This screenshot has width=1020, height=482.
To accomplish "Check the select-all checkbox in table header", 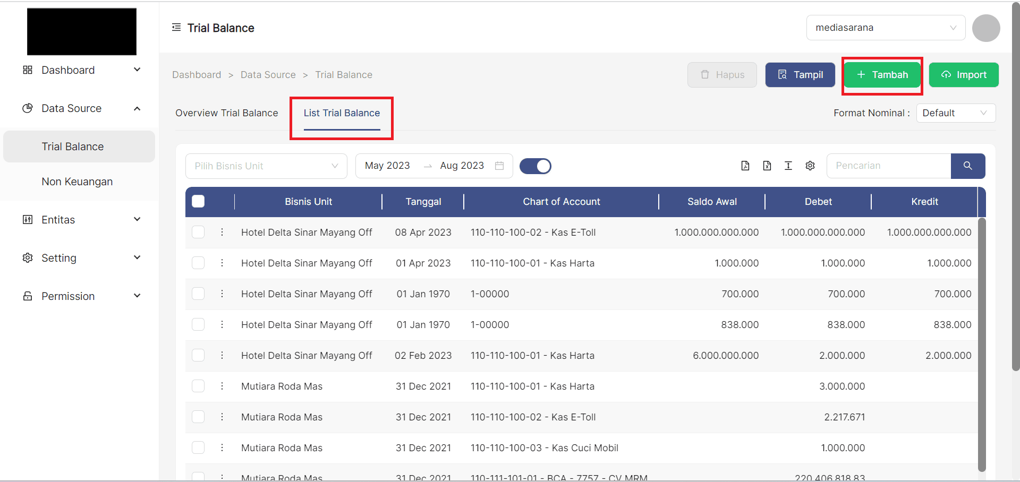I will 198,201.
